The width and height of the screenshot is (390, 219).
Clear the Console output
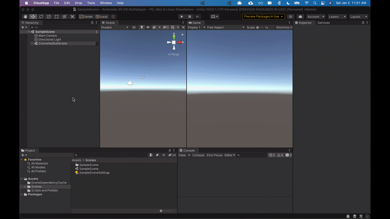coord(182,155)
